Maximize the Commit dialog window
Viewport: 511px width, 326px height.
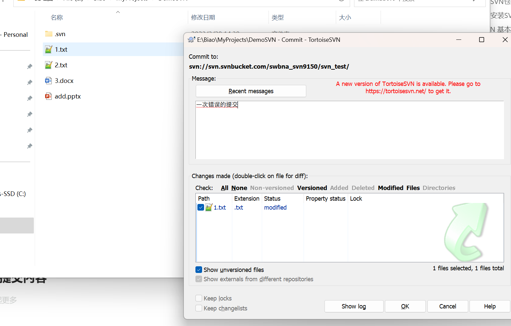[481, 40]
